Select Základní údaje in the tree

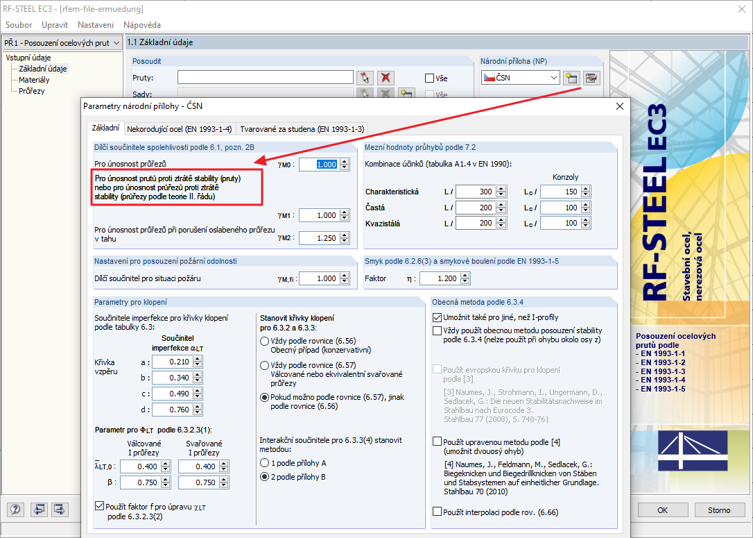pyautogui.click(x=43, y=69)
